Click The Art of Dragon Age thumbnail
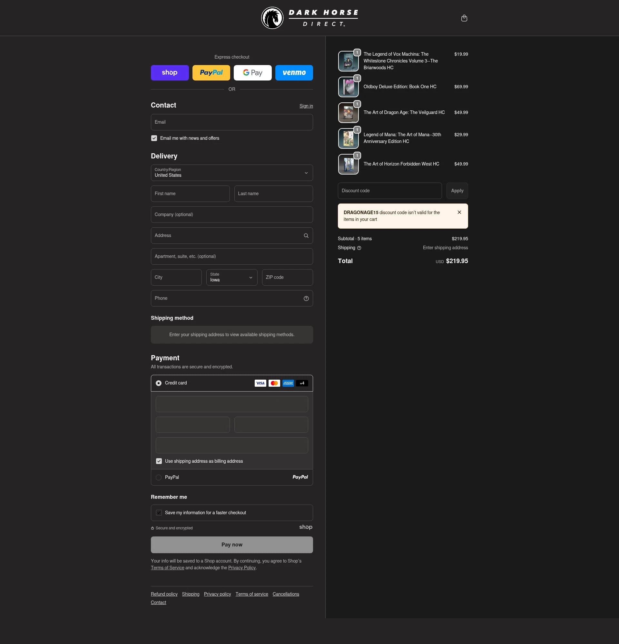 pos(348,112)
